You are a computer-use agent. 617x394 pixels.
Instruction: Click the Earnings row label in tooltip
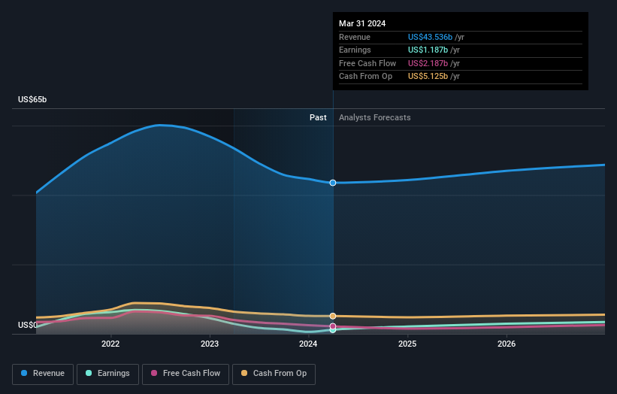tap(355, 50)
